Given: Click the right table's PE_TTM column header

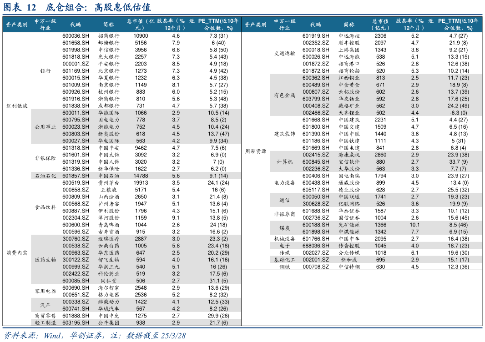Looking at the screenshot, I should coord(458,25).
